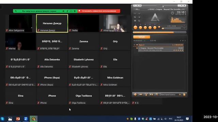The image size is (218, 122).
Task: Click Elina's participant tile
Action: pyautogui.click(x=20, y=96)
